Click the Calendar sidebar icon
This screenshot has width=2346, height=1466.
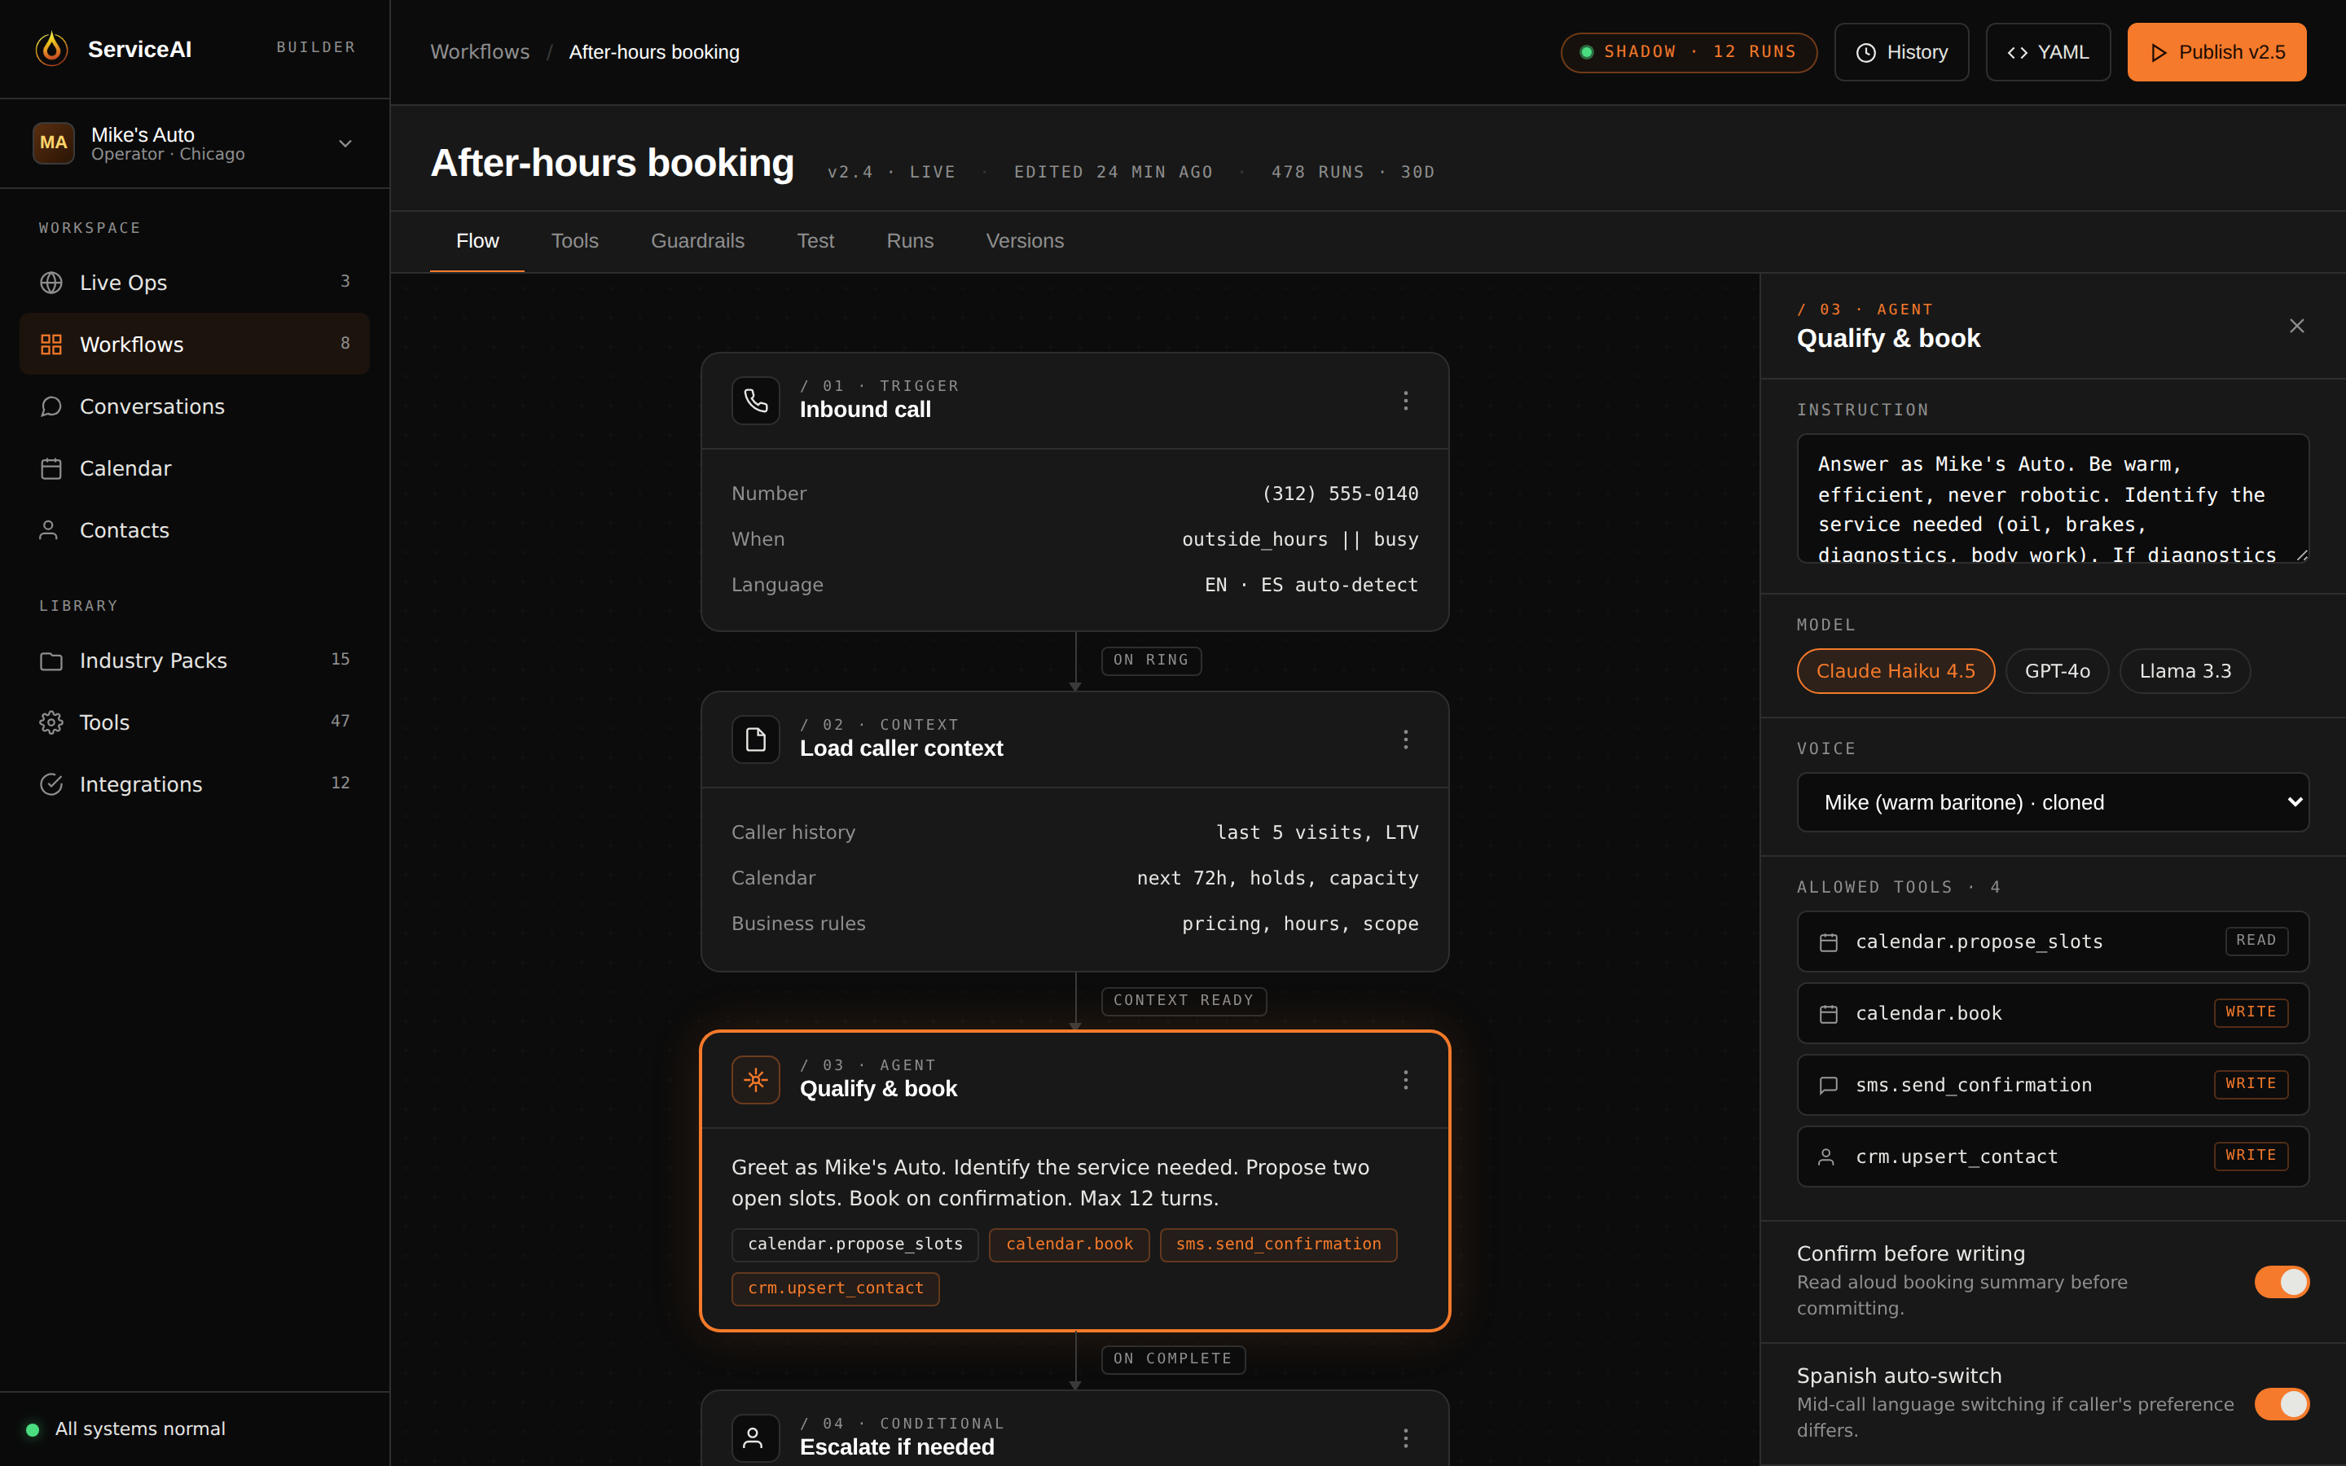point(51,468)
